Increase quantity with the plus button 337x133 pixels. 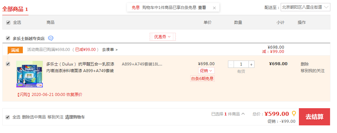[252, 64]
